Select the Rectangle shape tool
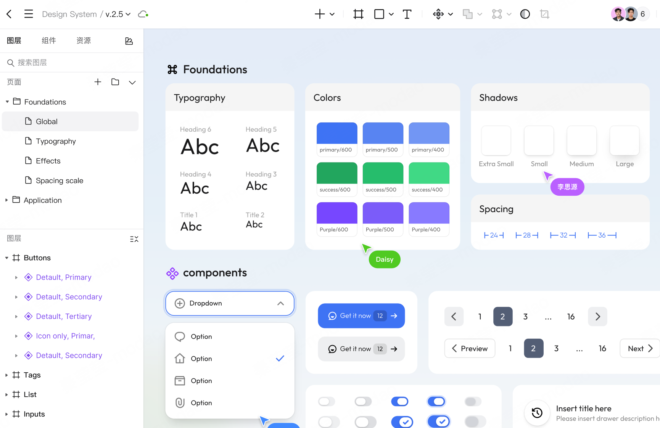660x428 pixels. pos(379,14)
